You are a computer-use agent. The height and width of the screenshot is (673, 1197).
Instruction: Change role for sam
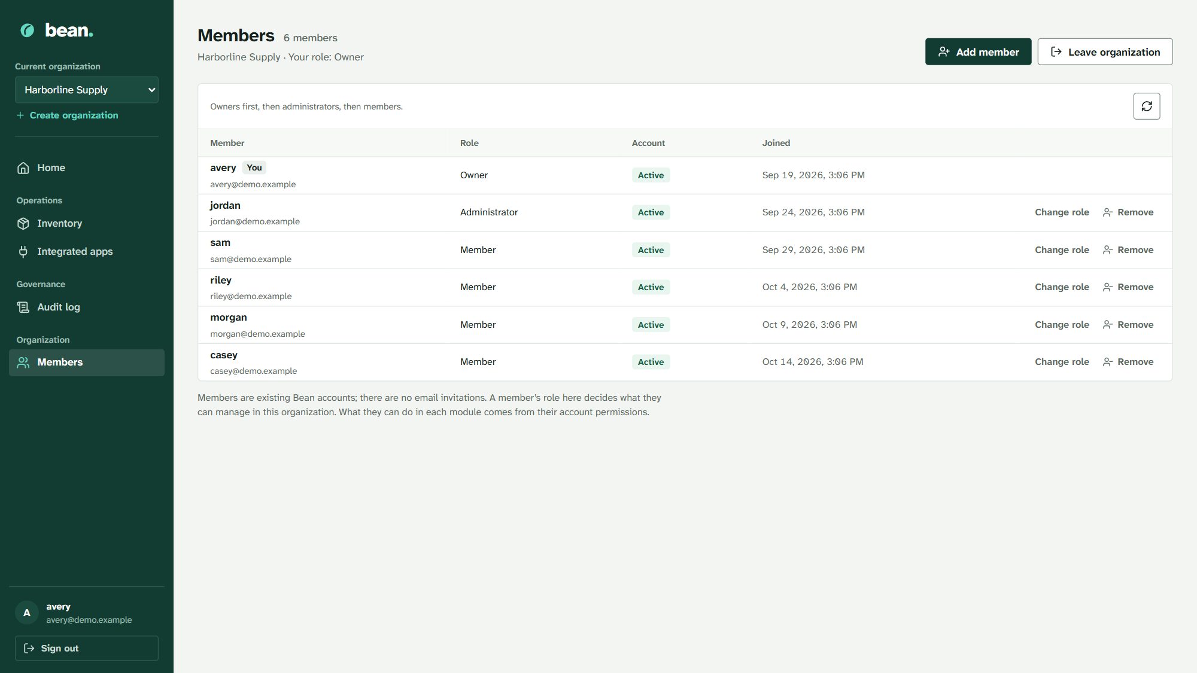pyautogui.click(x=1062, y=250)
